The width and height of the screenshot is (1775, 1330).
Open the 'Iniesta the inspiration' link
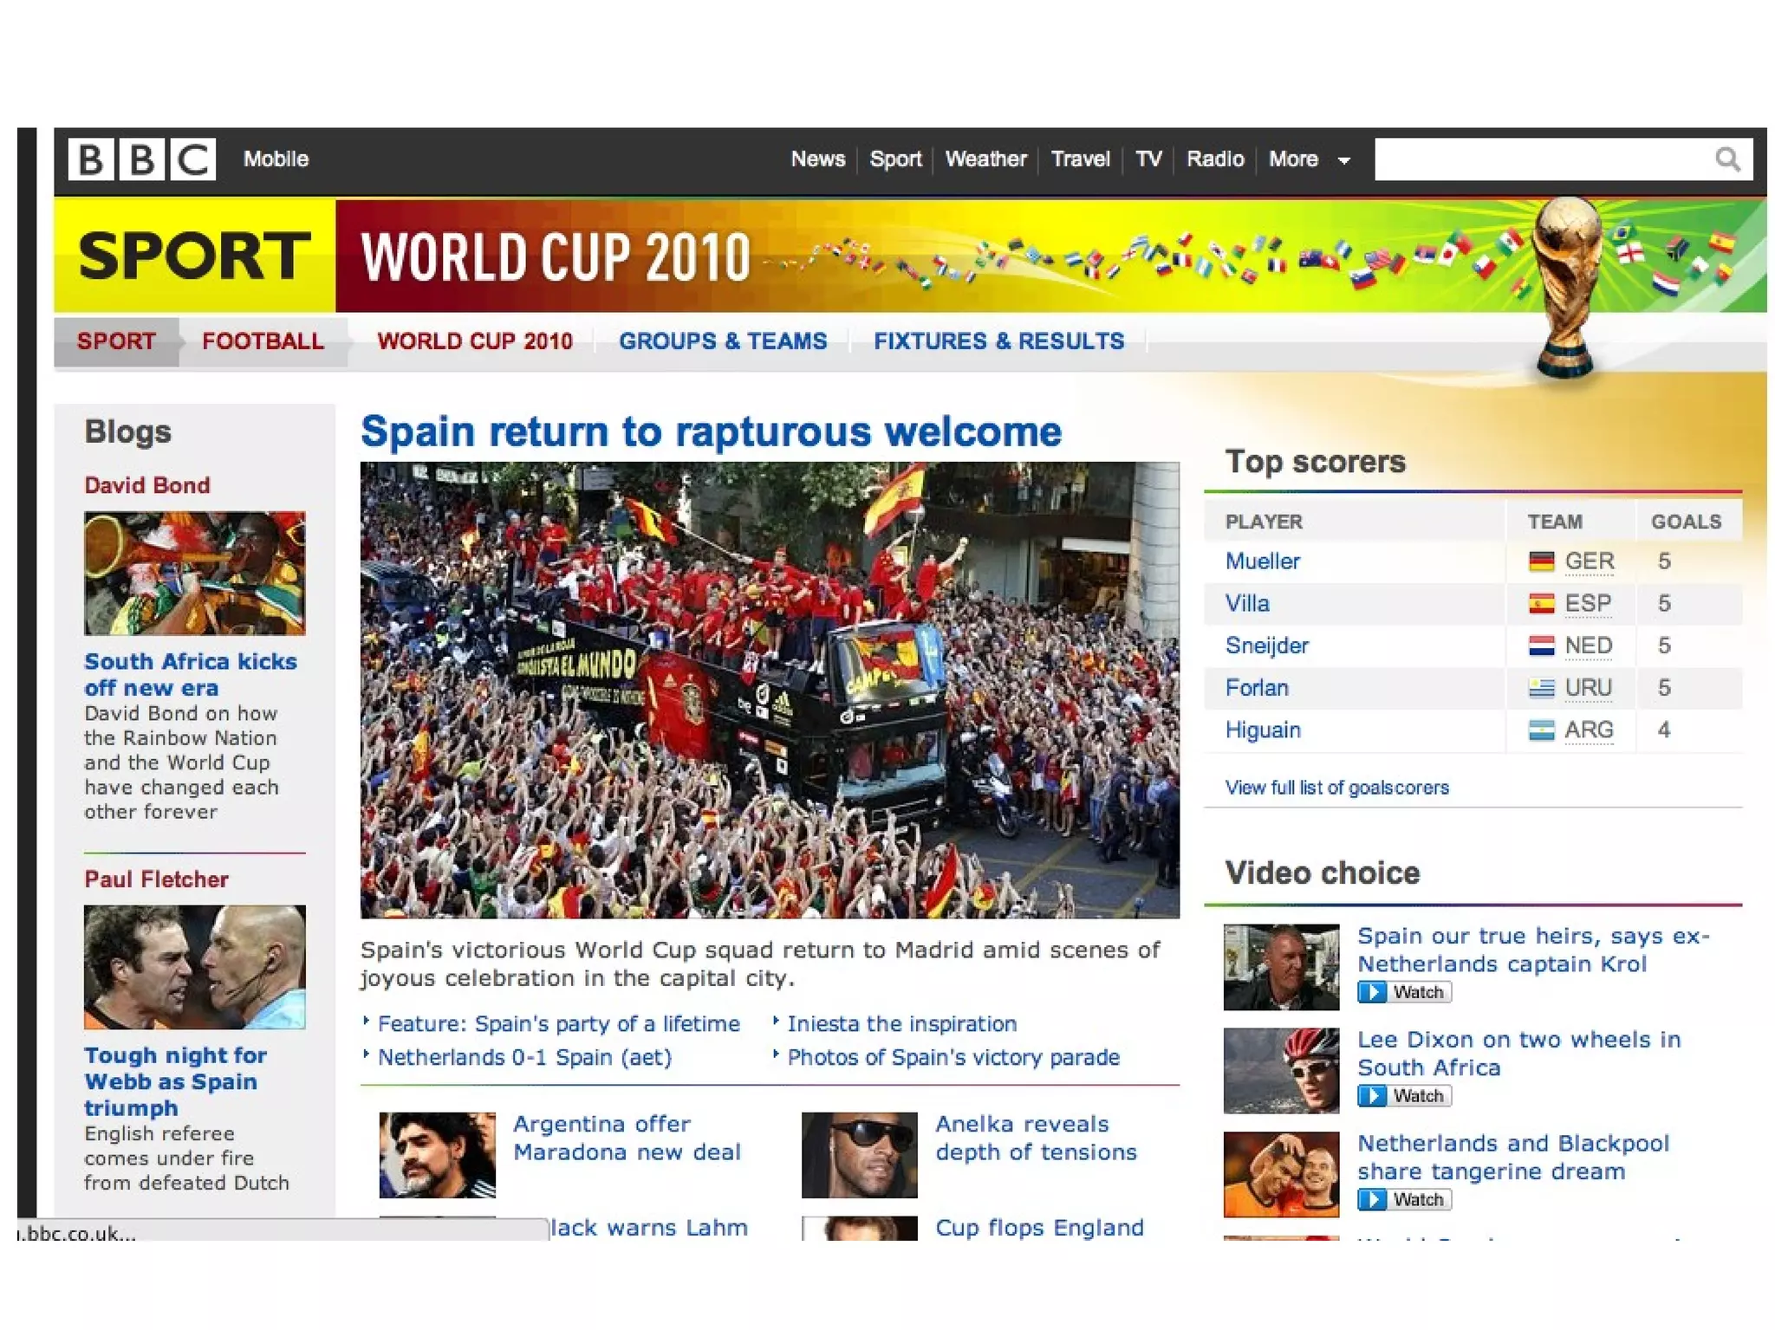point(901,1024)
